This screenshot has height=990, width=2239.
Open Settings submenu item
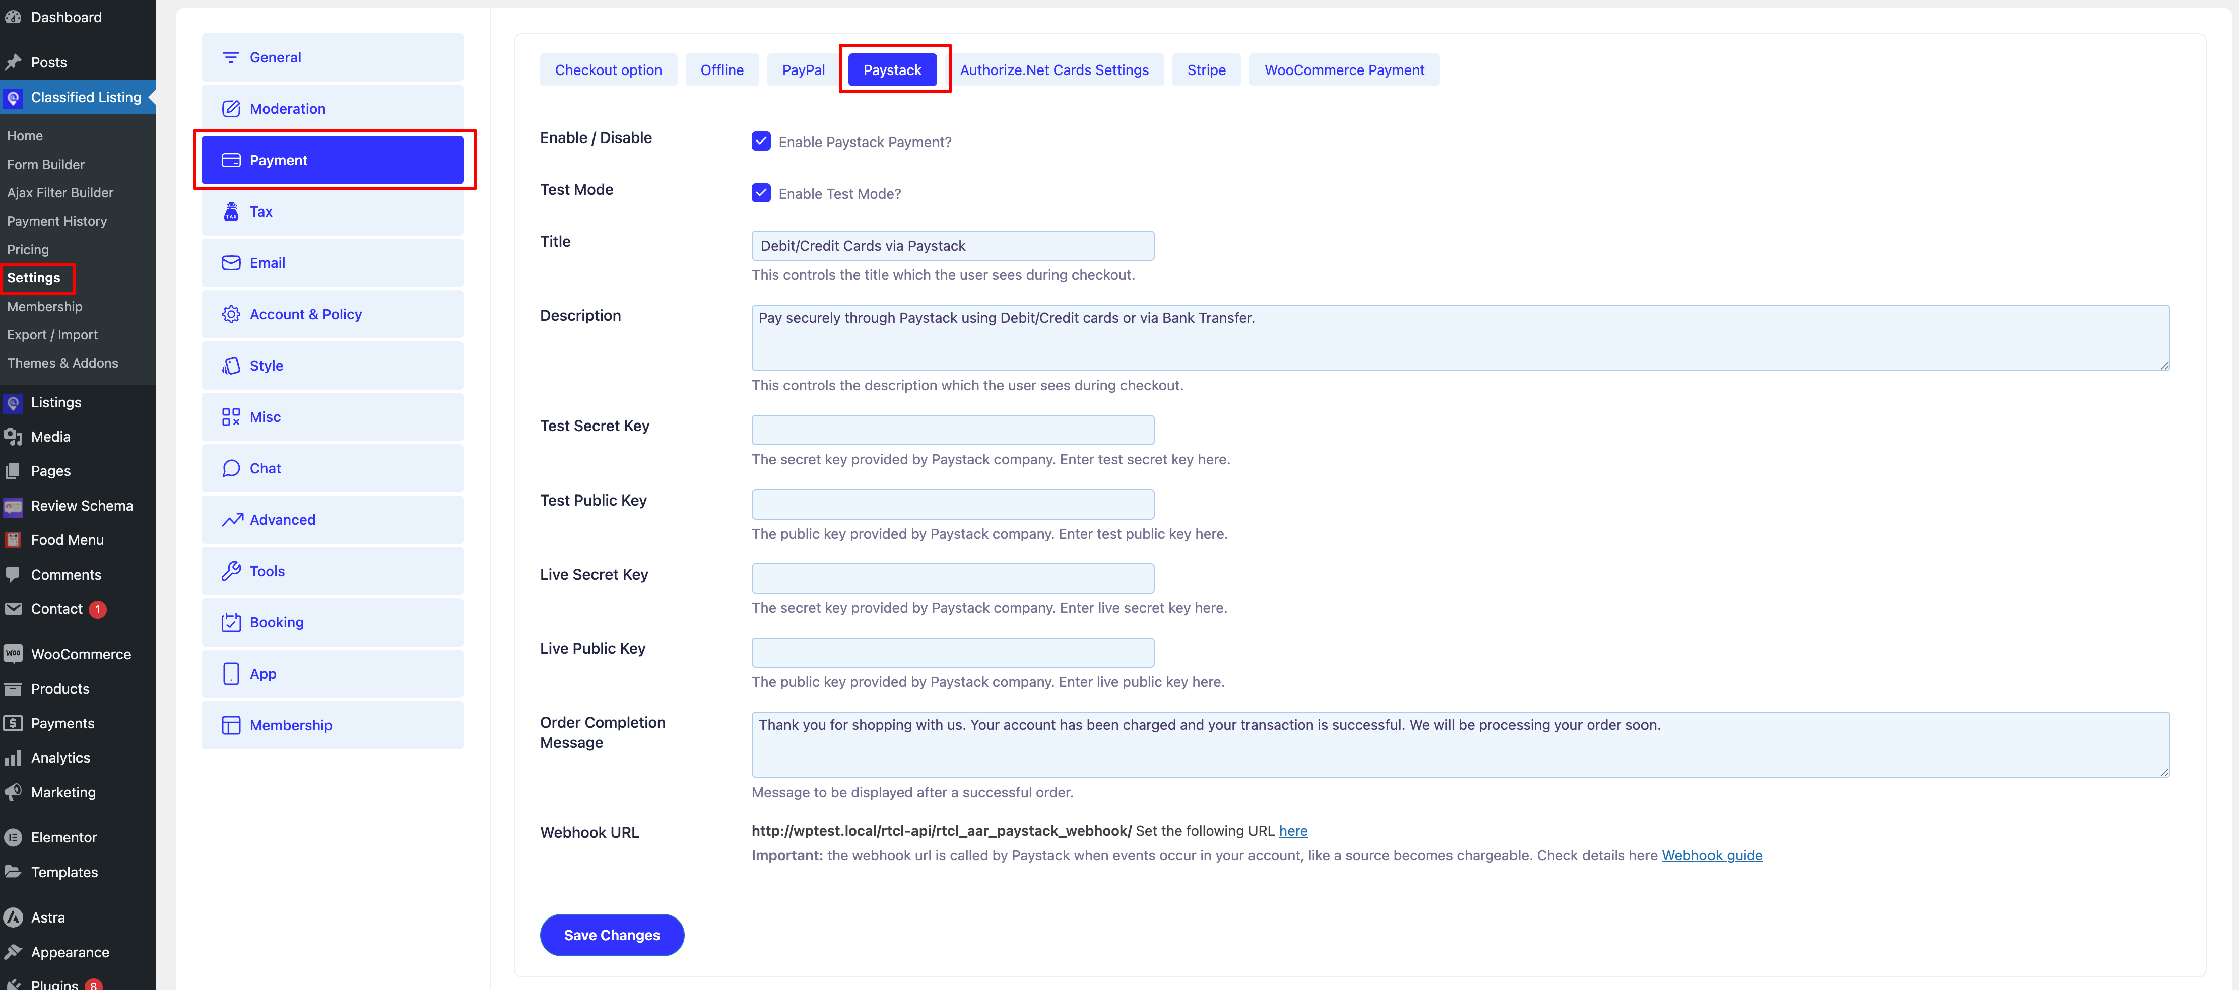click(x=34, y=277)
